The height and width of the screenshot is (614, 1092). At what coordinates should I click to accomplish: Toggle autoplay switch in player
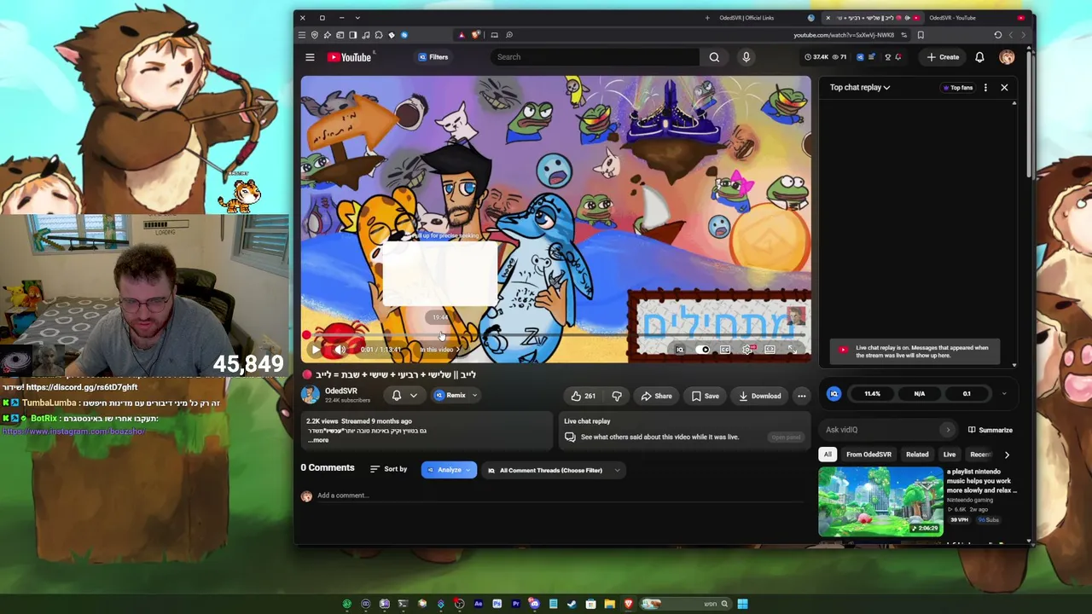tap(702, 350)
